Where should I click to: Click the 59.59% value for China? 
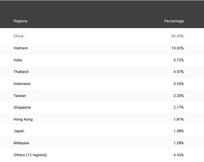pyautogui.click(x=177, y=36)
